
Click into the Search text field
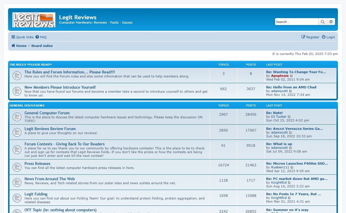click(x=297, y=22)
